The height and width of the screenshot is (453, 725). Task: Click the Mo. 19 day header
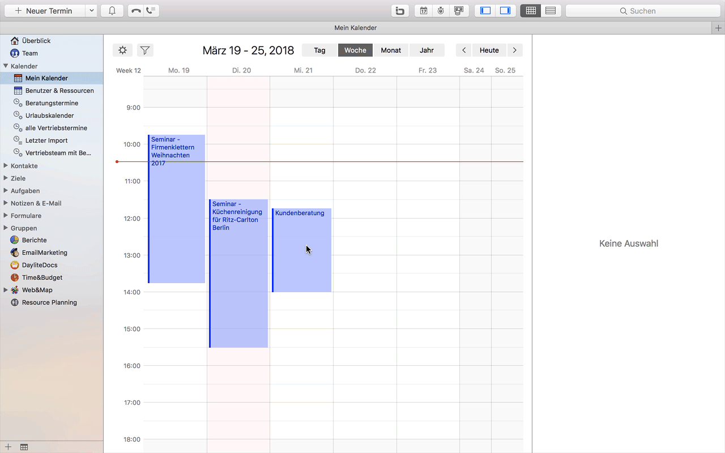179,70
